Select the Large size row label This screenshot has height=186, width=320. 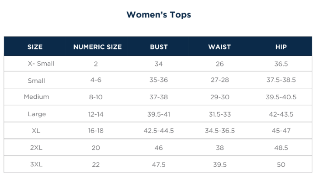coord(37,114)
